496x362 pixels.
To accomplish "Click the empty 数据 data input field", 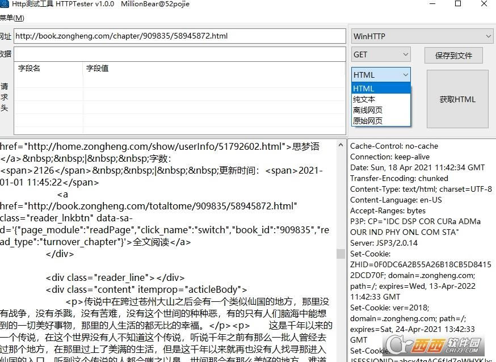I will pyautogui.click(x=170, y=53).
